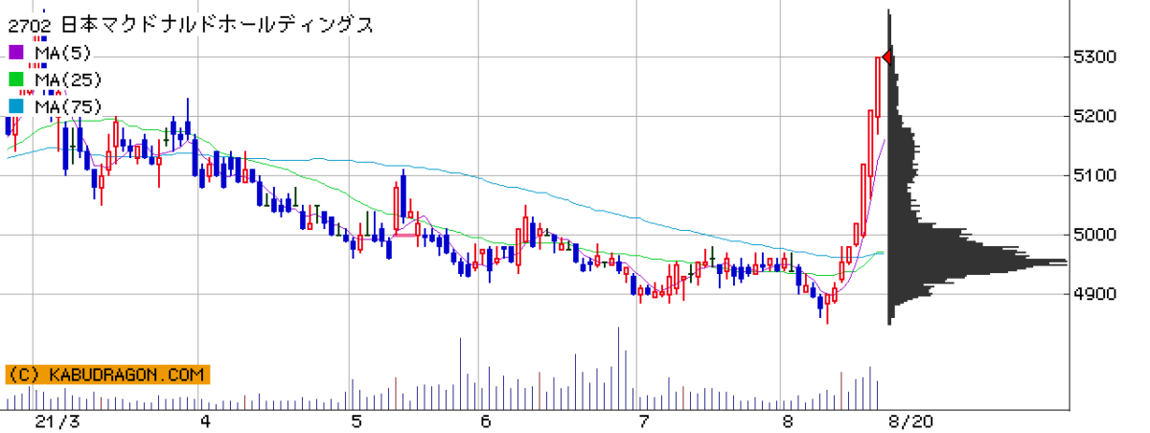
Task: Click the purple MA(5) legend swatch
Action: click(x=14, y=52)
